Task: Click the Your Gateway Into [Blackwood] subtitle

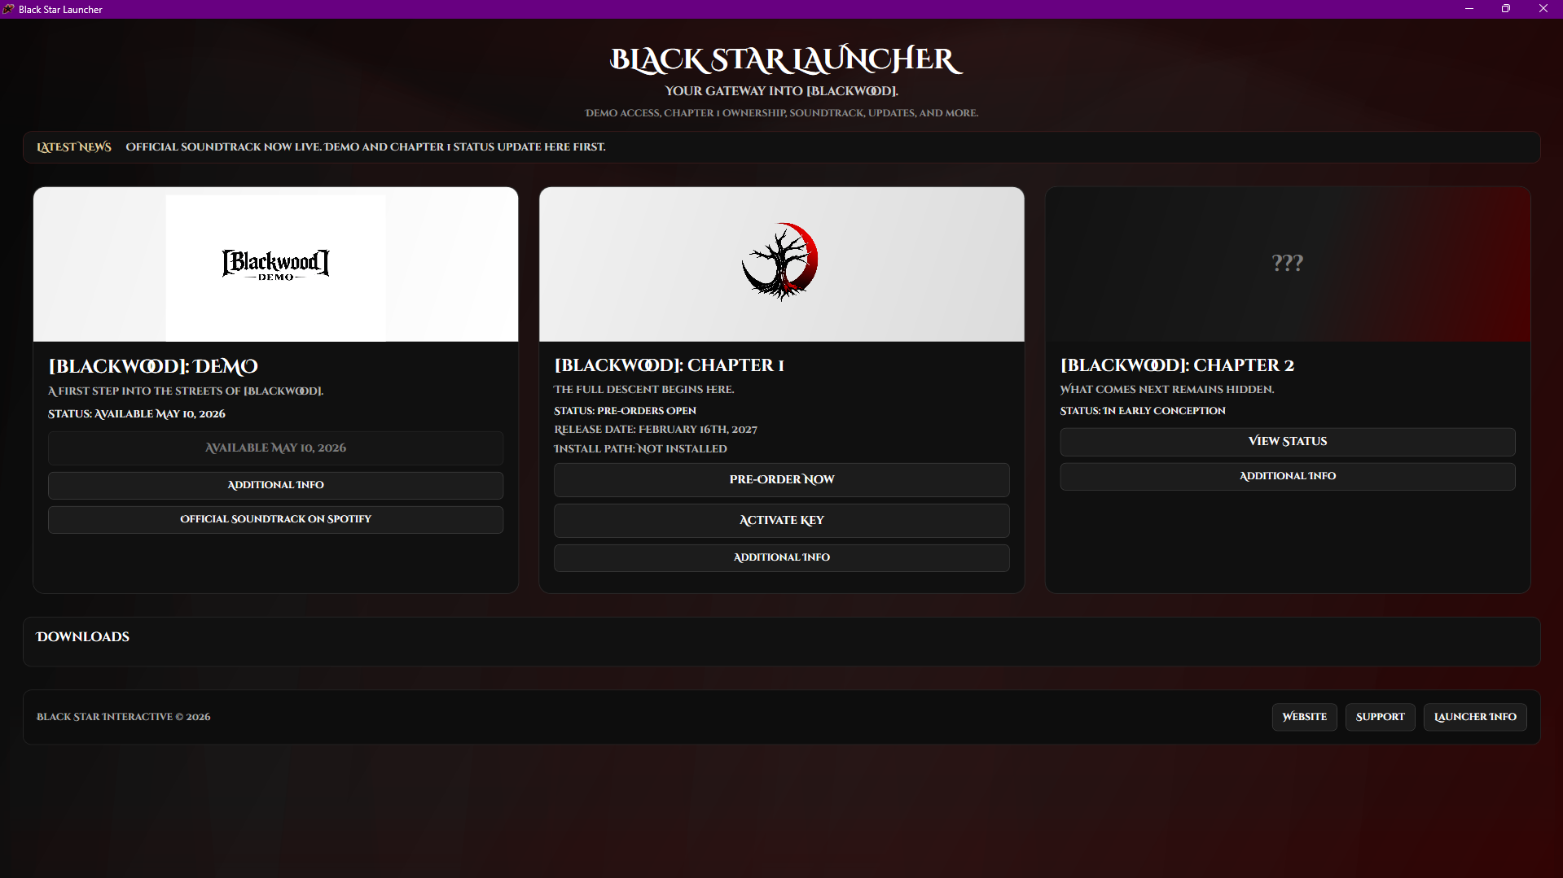Action: click(x=781, y=91)
